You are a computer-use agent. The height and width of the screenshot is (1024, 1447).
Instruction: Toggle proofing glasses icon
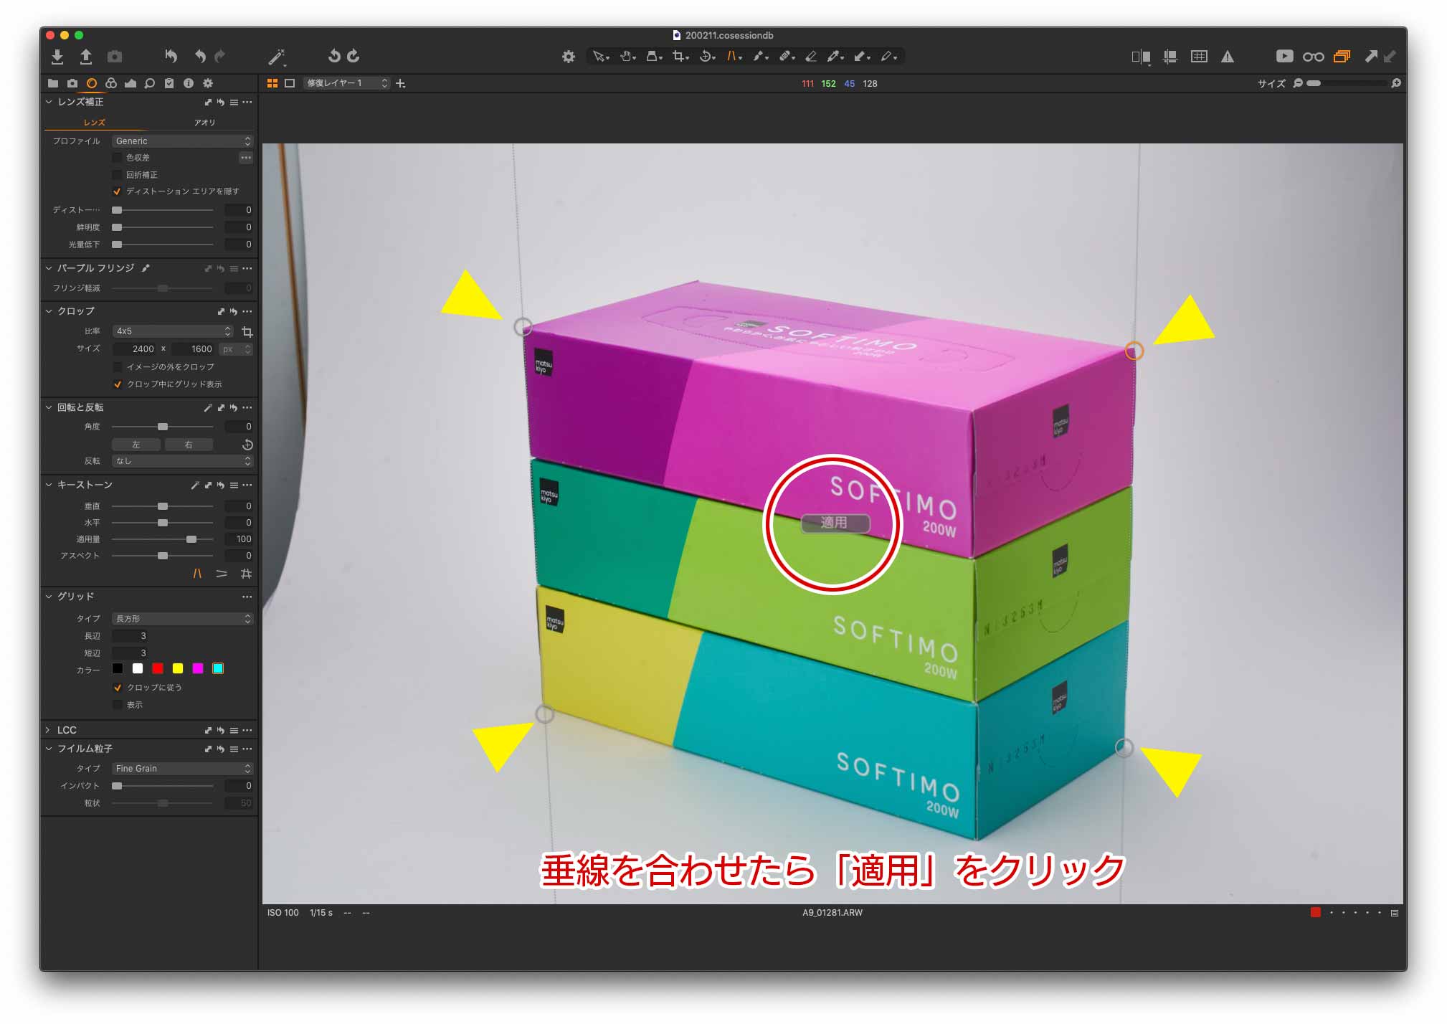tap(1313, 57)
